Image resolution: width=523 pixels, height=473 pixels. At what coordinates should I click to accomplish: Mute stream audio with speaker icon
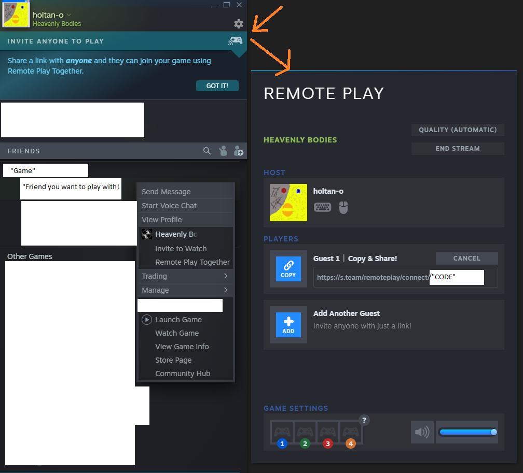coord(422,432)
